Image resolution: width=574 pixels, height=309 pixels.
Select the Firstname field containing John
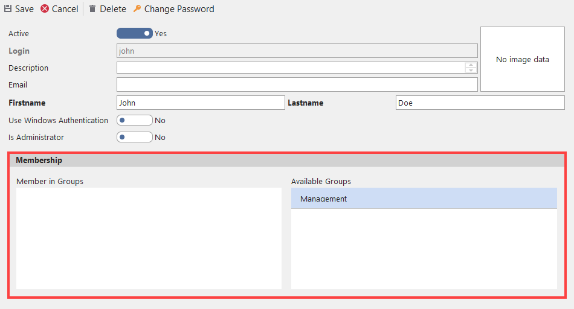coord(200,103)
